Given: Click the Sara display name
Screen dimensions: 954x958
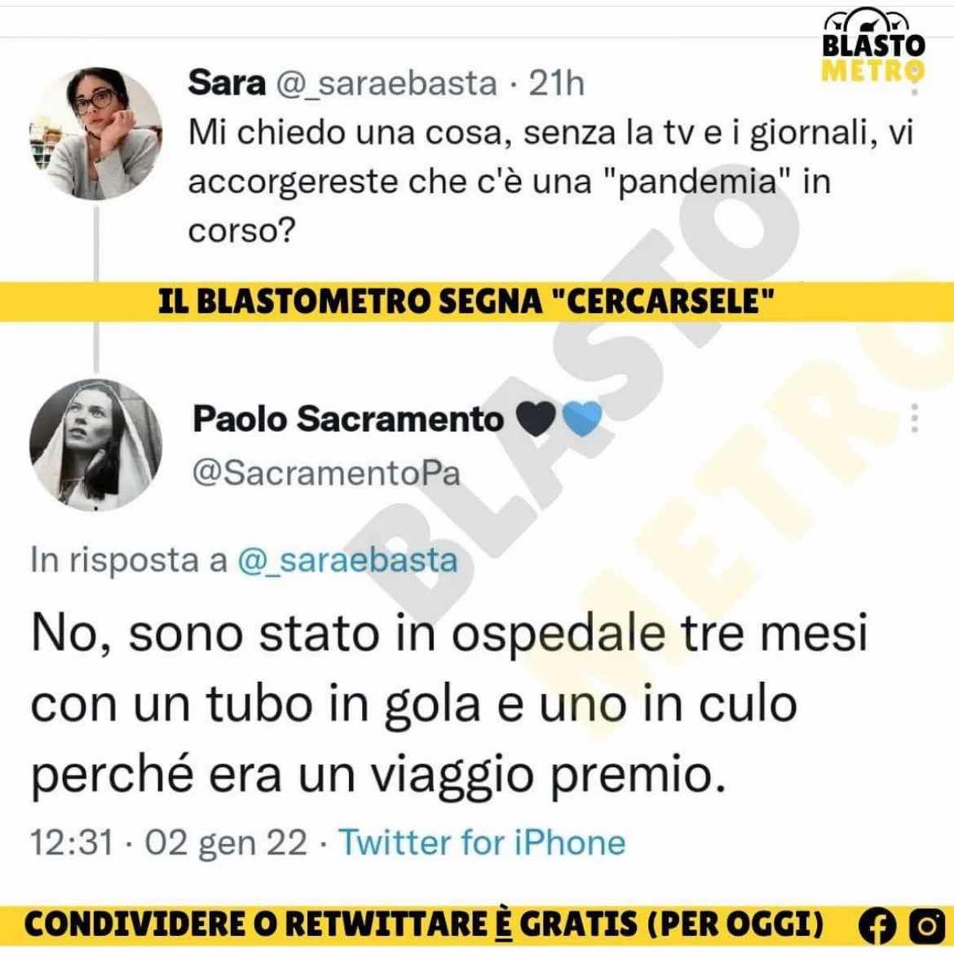Looking at the screenshot, I should point(227,82).
